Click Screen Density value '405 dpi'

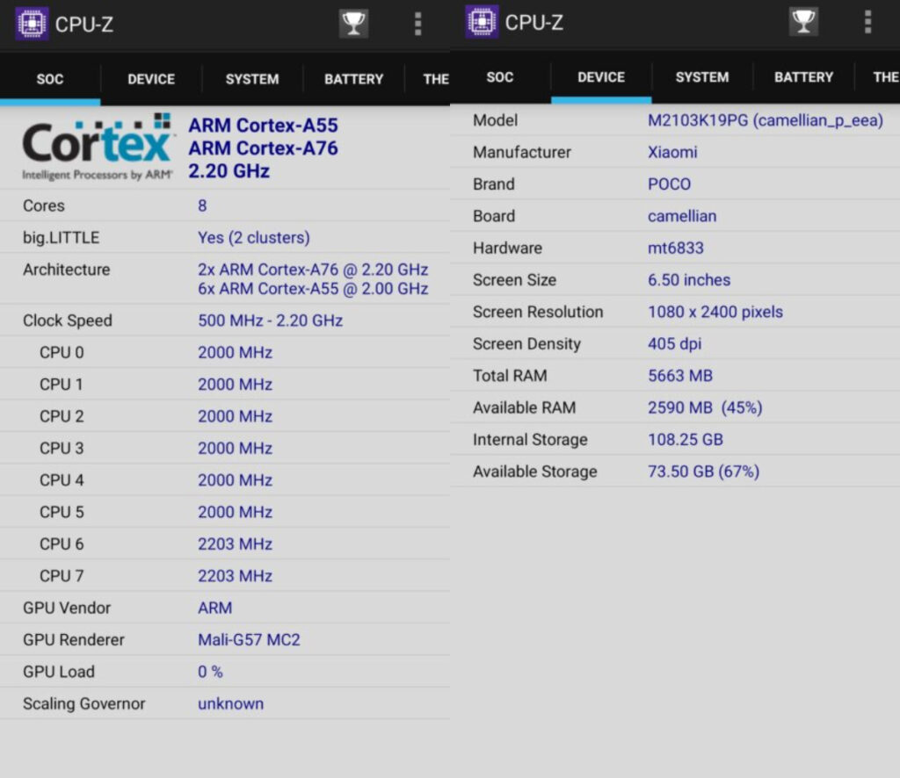coord(674,344)
